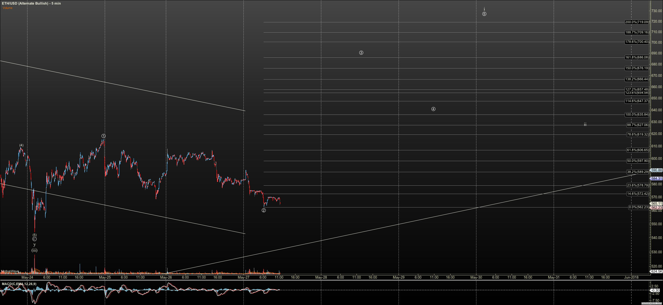The image size is (663, 305).
Task: Select the circled 2 wave marker
Action: coord(264,210)
